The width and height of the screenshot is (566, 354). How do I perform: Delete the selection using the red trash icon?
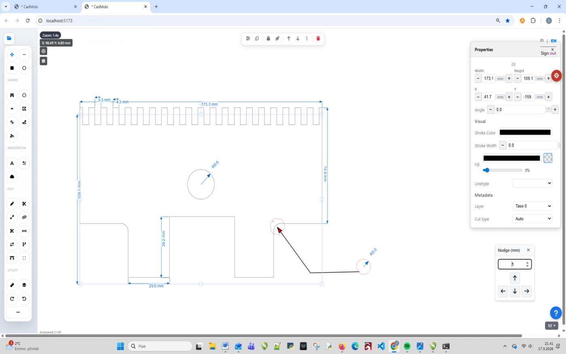[318, 38]
